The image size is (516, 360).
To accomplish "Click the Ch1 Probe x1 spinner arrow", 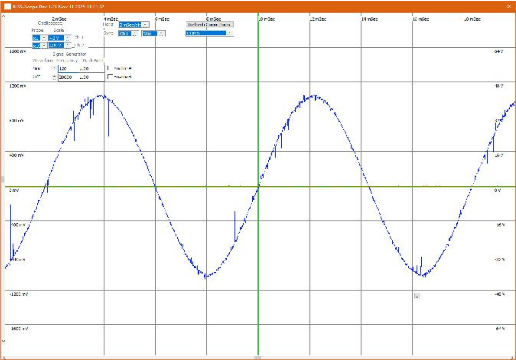I will 44,37.
